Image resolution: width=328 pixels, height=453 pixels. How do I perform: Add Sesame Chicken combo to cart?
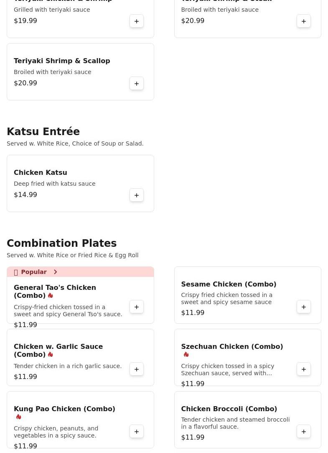click(x=304, y=307)
